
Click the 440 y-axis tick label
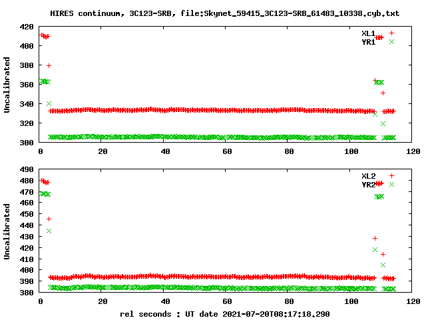[27, 225]
